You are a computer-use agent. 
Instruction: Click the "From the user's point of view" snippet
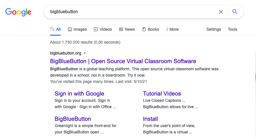pos(169,126)
